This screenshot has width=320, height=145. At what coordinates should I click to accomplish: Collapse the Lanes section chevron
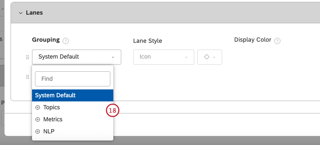[20, 13]
